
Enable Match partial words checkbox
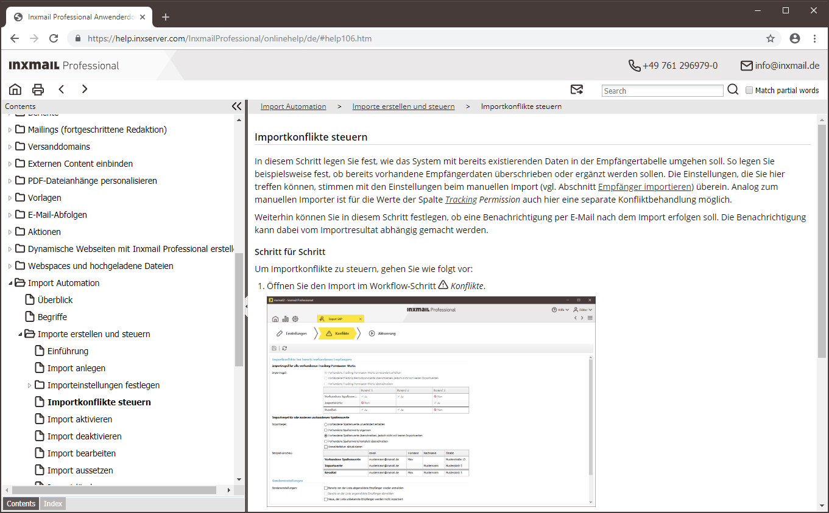(749, 90)
